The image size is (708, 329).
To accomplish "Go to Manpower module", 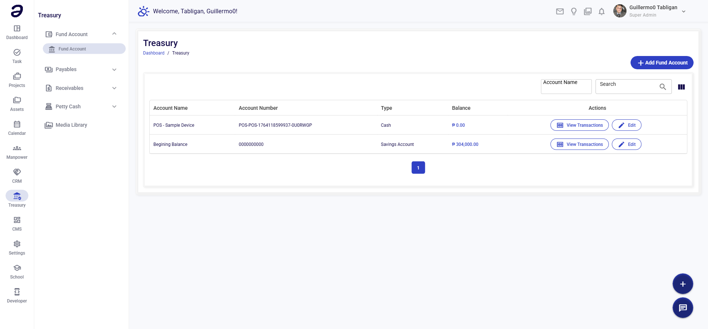I will pos(17,152).
